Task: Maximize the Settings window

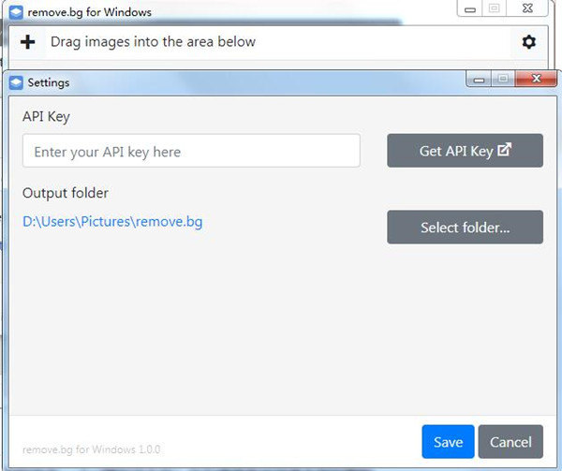Action: 503,79
